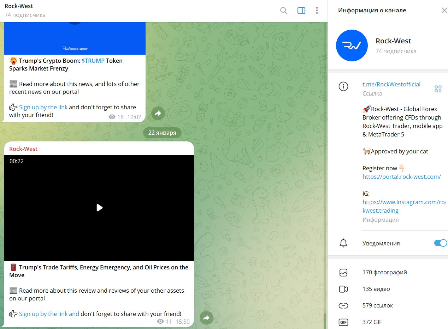The height and width of the screenshot is (329, 448).
Task: Open the portal.rock-west.com registration link
Action: click(x=402, y=177)
